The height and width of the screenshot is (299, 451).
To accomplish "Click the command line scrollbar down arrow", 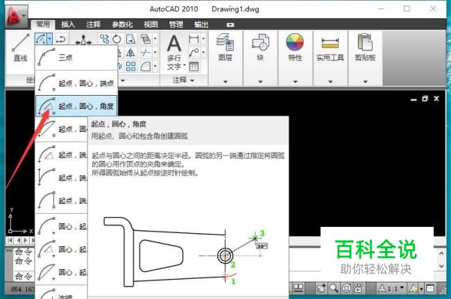I will [441, 266].
